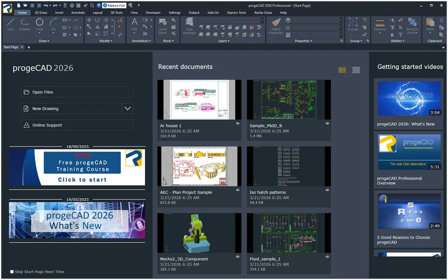Click the Cut scissors icon
This screenshot has width=448, height=280.
click(x=442, y=20)
